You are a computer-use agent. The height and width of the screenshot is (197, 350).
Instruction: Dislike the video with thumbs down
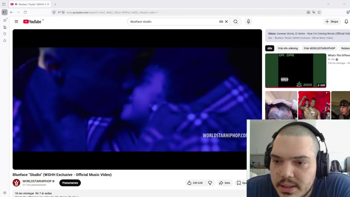coord(210,183)
